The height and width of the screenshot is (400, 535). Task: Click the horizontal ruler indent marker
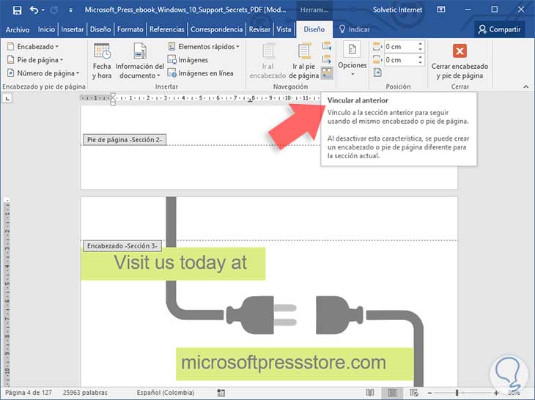click(x=113, y=99)
